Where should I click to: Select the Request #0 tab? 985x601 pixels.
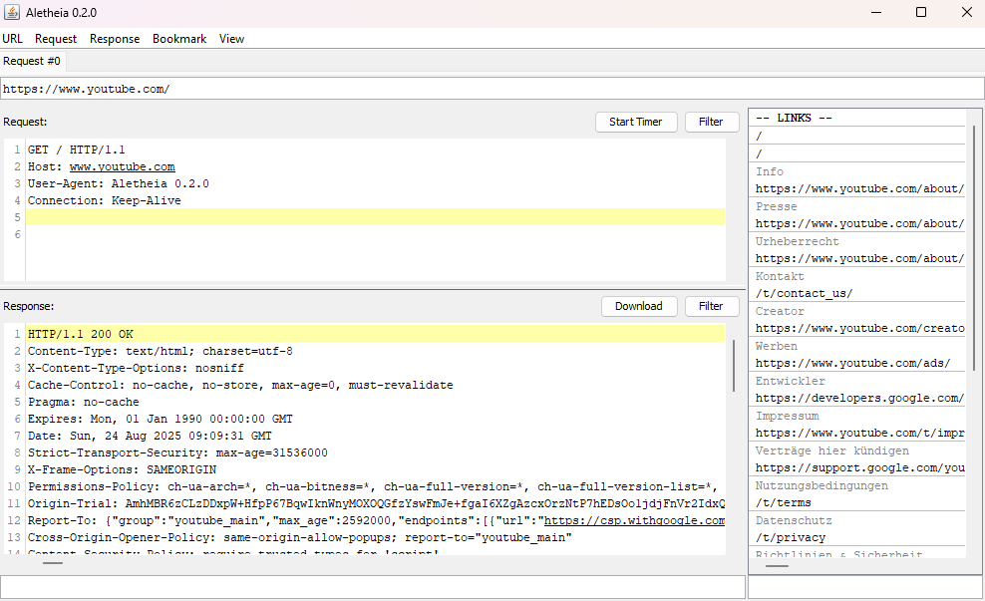click(32, 61)
